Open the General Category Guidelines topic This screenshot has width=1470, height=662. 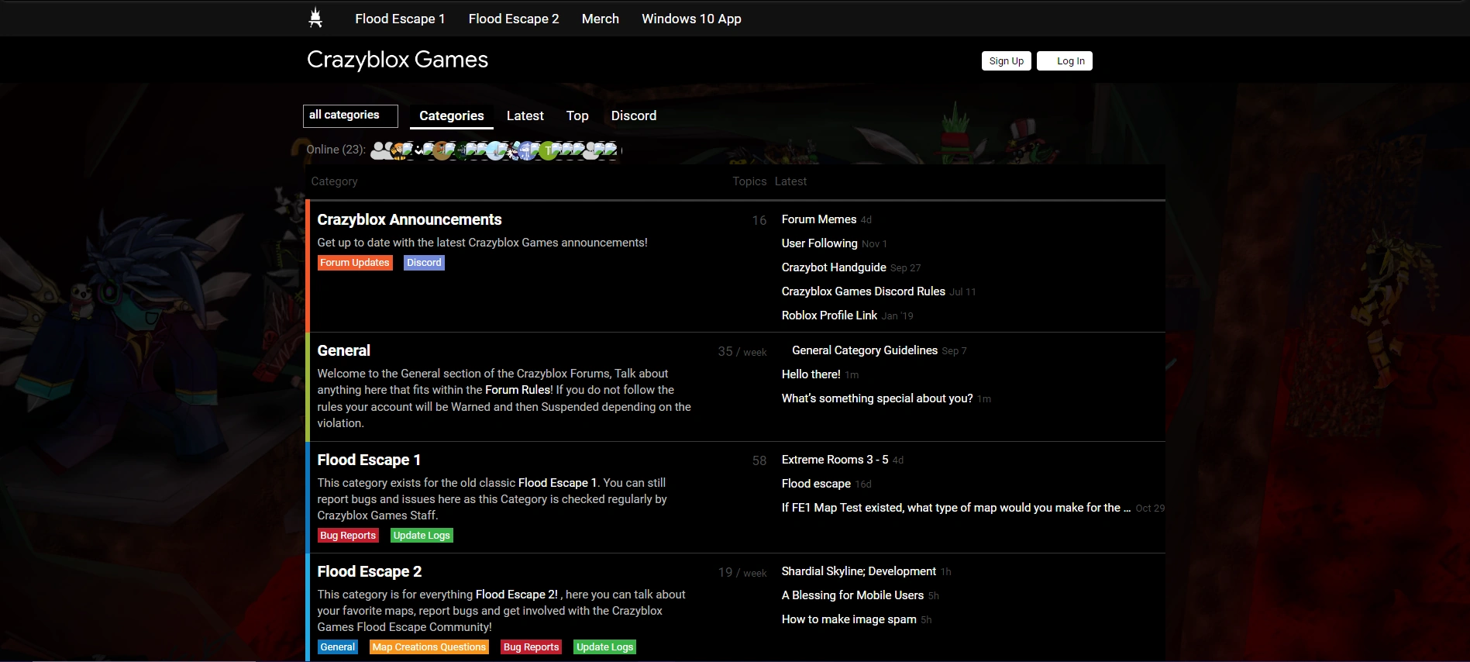tap(865, 350)
